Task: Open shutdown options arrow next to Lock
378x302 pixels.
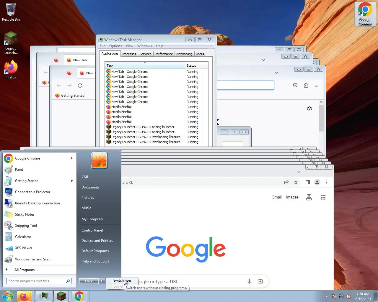Action: pos(102,281)
